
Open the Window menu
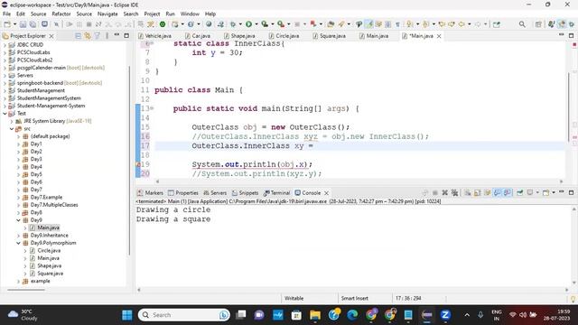click(190, 14)
